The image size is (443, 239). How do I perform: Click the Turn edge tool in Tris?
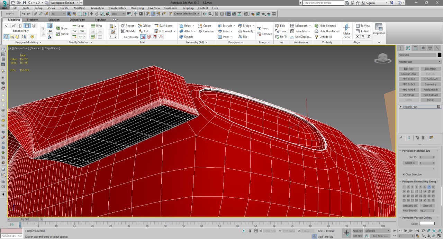tap(280, 31)
